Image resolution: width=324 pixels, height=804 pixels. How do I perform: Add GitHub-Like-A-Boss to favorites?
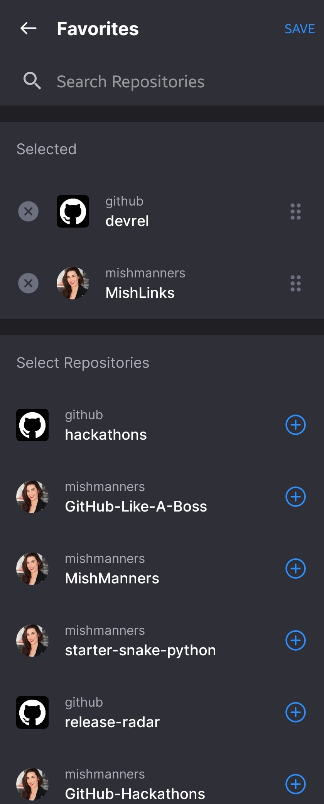coord(295,497)
